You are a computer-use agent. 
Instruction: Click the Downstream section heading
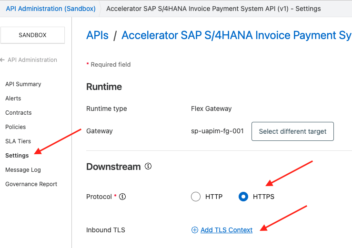point(113,167)
